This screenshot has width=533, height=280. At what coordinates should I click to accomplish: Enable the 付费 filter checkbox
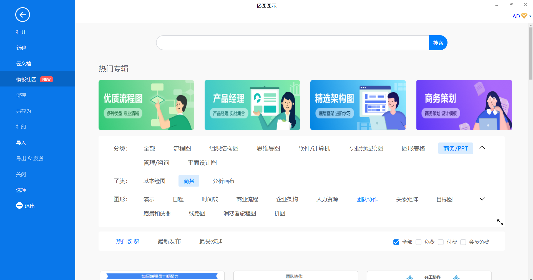pos(441,242)
